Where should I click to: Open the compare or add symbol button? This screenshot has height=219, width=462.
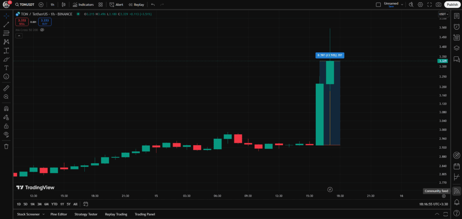(41, 5)
